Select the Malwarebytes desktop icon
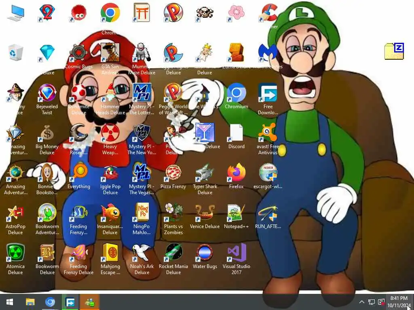 point(268,56)
